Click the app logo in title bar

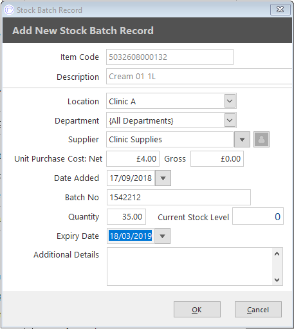[9, 10]
